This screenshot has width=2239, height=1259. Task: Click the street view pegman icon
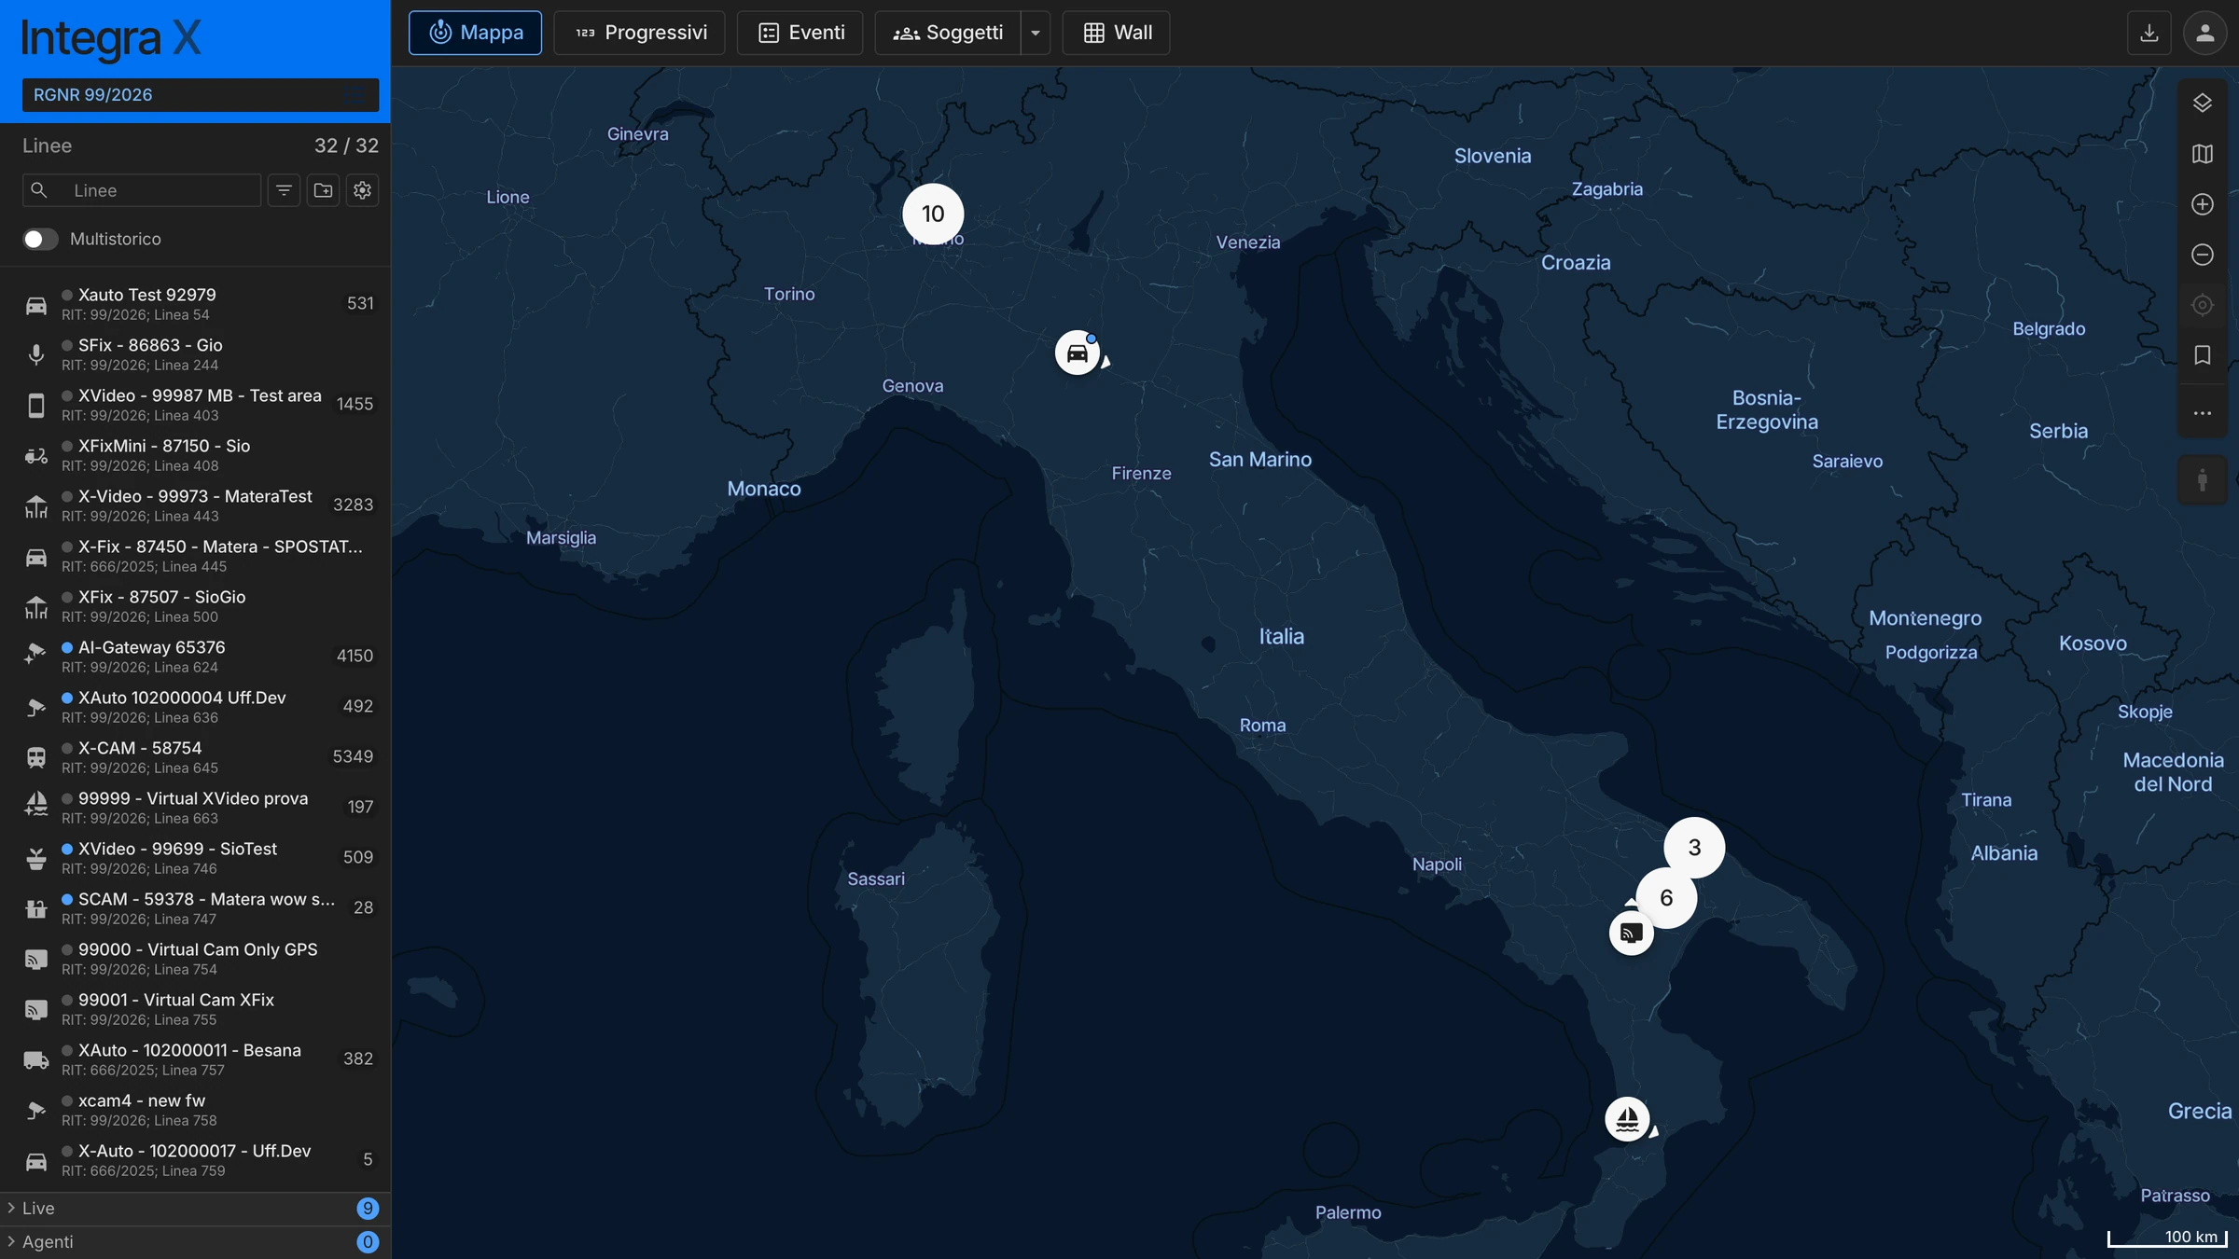(x=2203, y=480)
